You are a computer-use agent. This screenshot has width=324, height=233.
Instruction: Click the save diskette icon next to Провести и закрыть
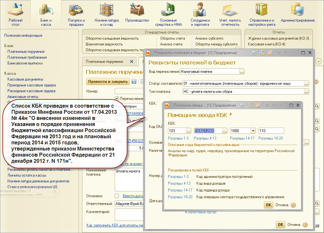134,82
